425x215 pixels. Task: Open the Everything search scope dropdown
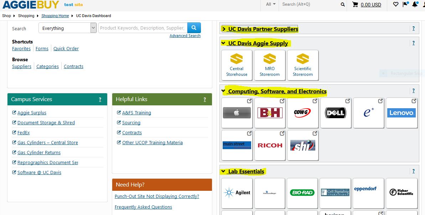click(x=67, y=28)
